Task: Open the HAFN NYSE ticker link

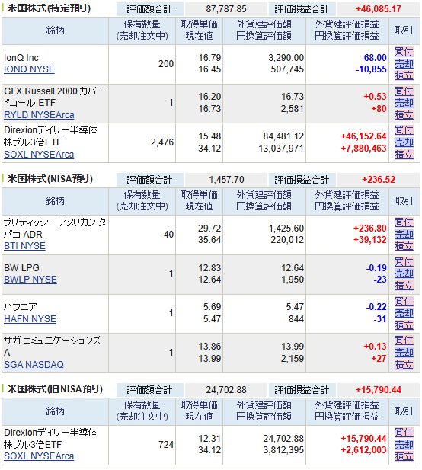Action: pos(30,319)
